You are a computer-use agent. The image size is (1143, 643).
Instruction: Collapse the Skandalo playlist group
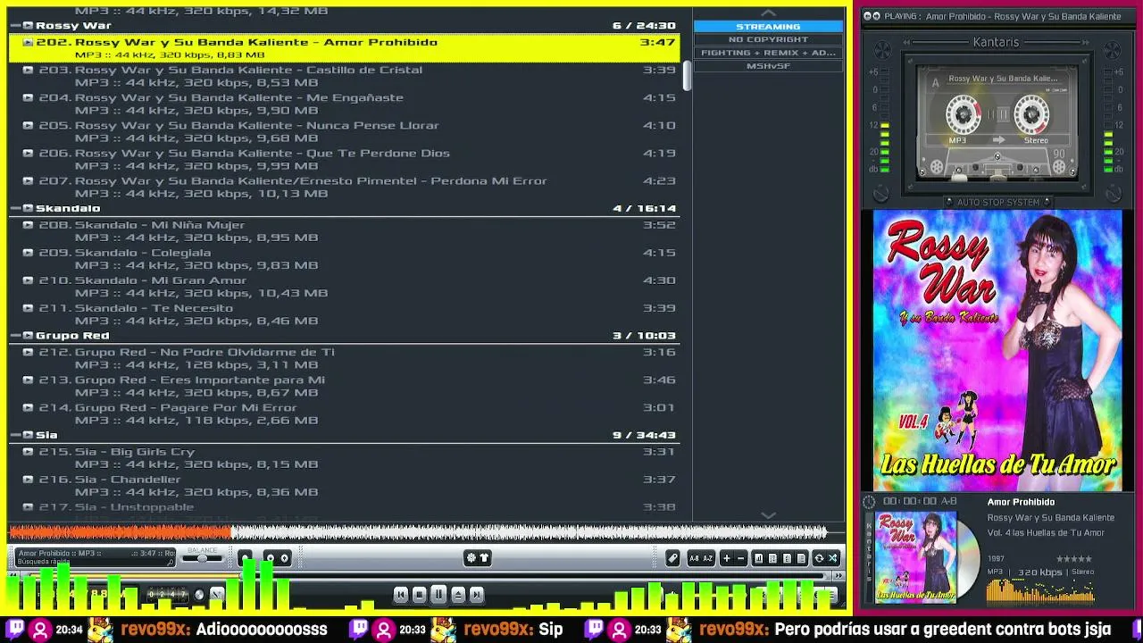pos(16,208)
